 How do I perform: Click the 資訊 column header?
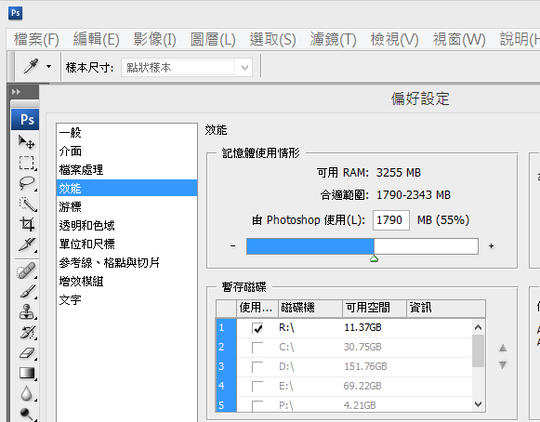446,308
